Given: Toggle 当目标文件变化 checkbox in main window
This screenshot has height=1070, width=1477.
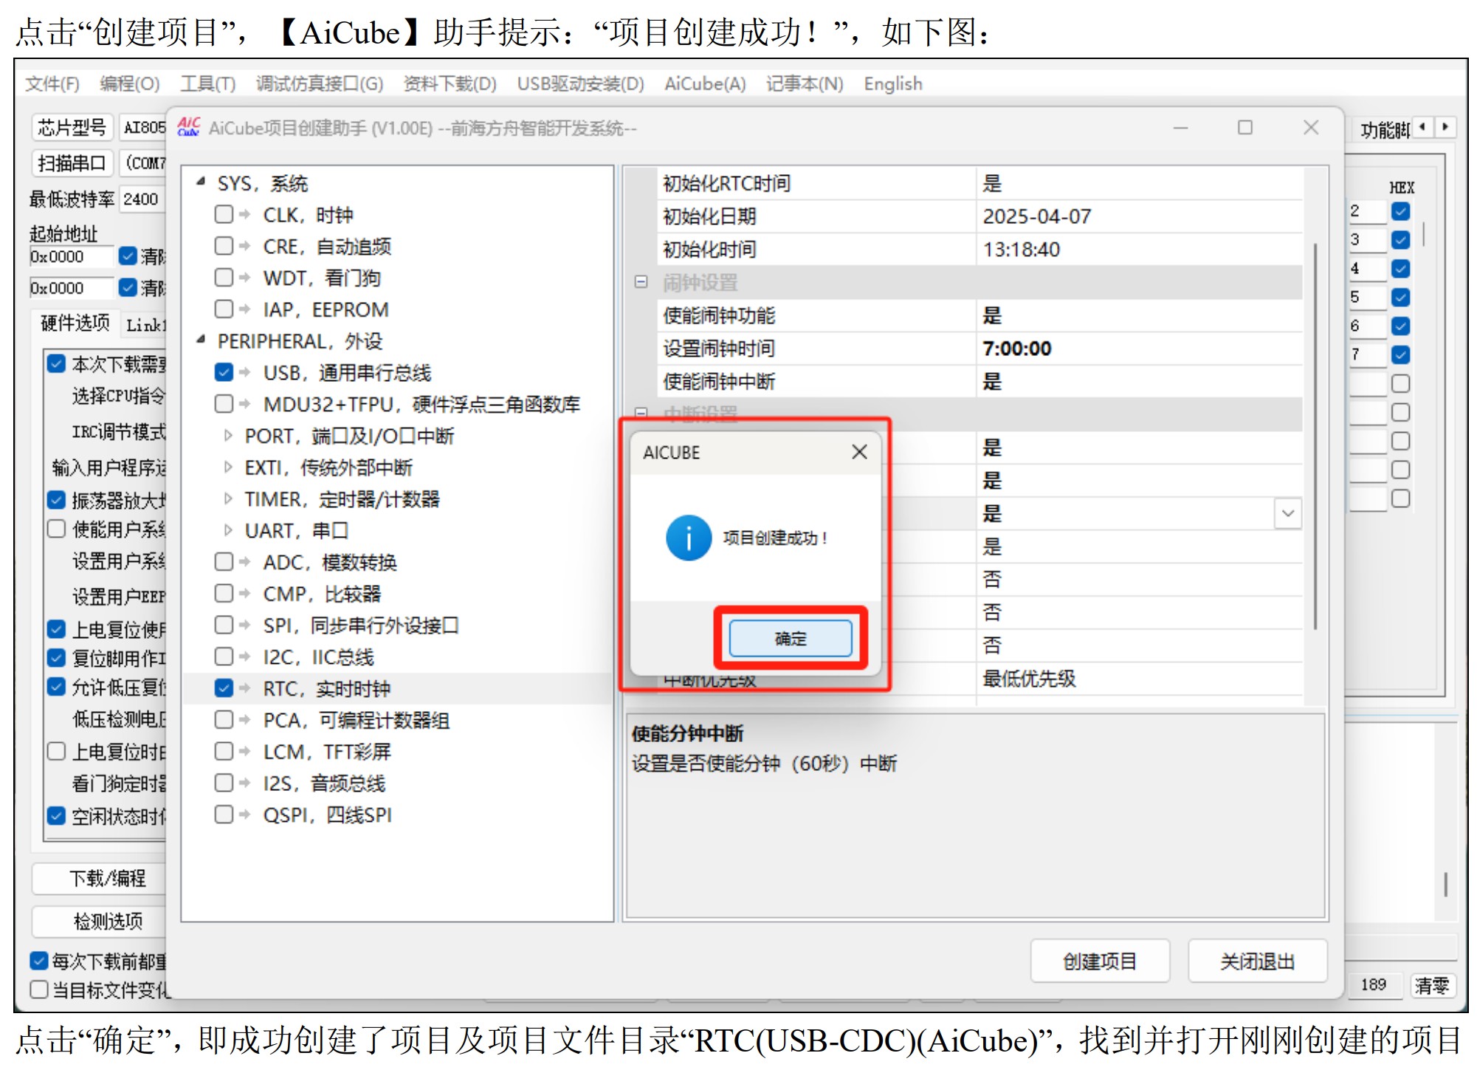Looking at the screenshot, I should [x=39, y=990].
